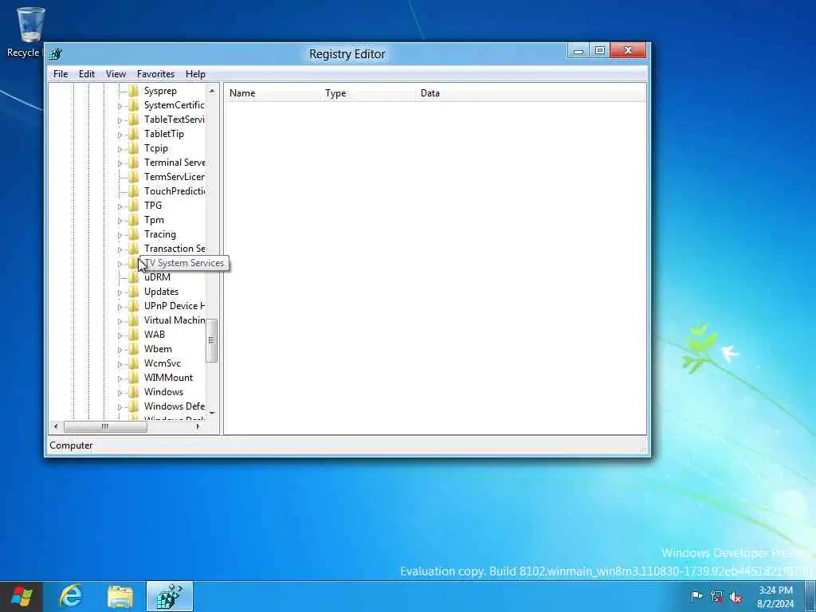This screenshot has height=612, width=816.
Task: Expand the WIMMount key
Action: tap(120, 379)
